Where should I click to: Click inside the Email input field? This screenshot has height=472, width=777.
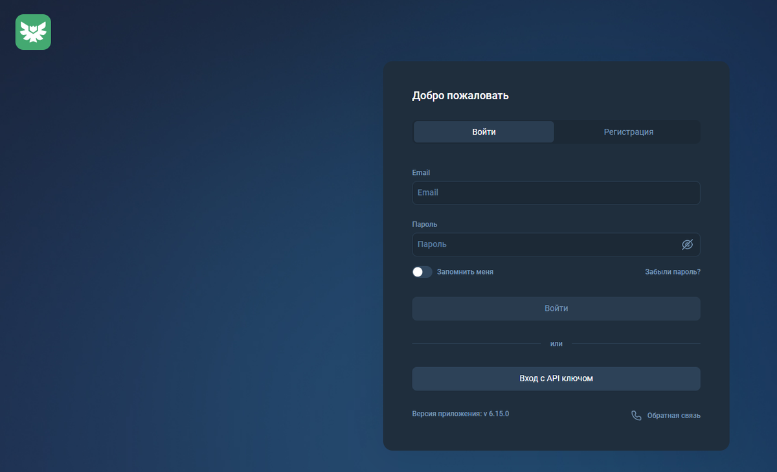pyautogui.click(x=556, y=192)
